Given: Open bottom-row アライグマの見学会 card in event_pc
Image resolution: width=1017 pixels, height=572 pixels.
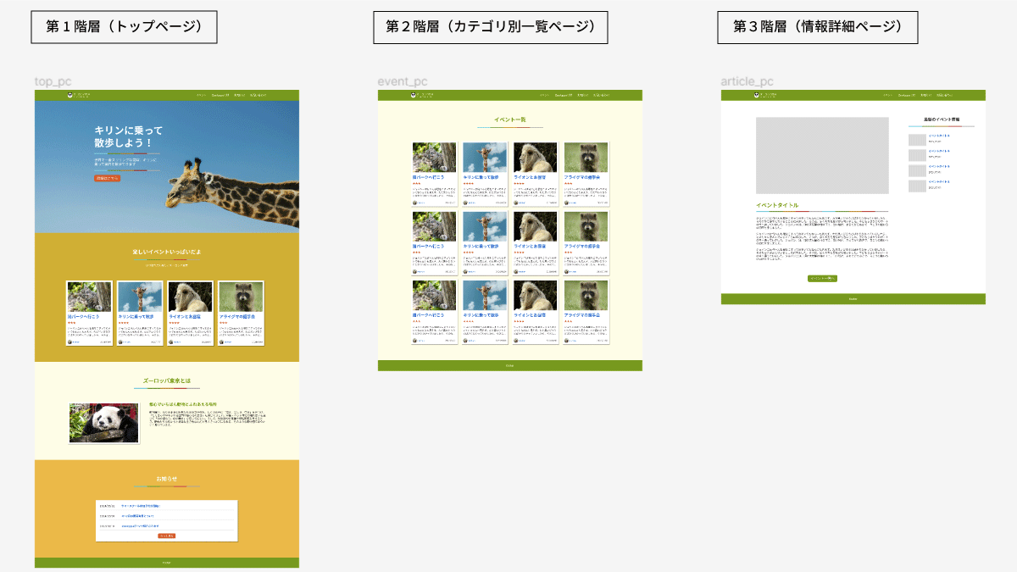Looking at the screenshot, I should coord(586,312).
